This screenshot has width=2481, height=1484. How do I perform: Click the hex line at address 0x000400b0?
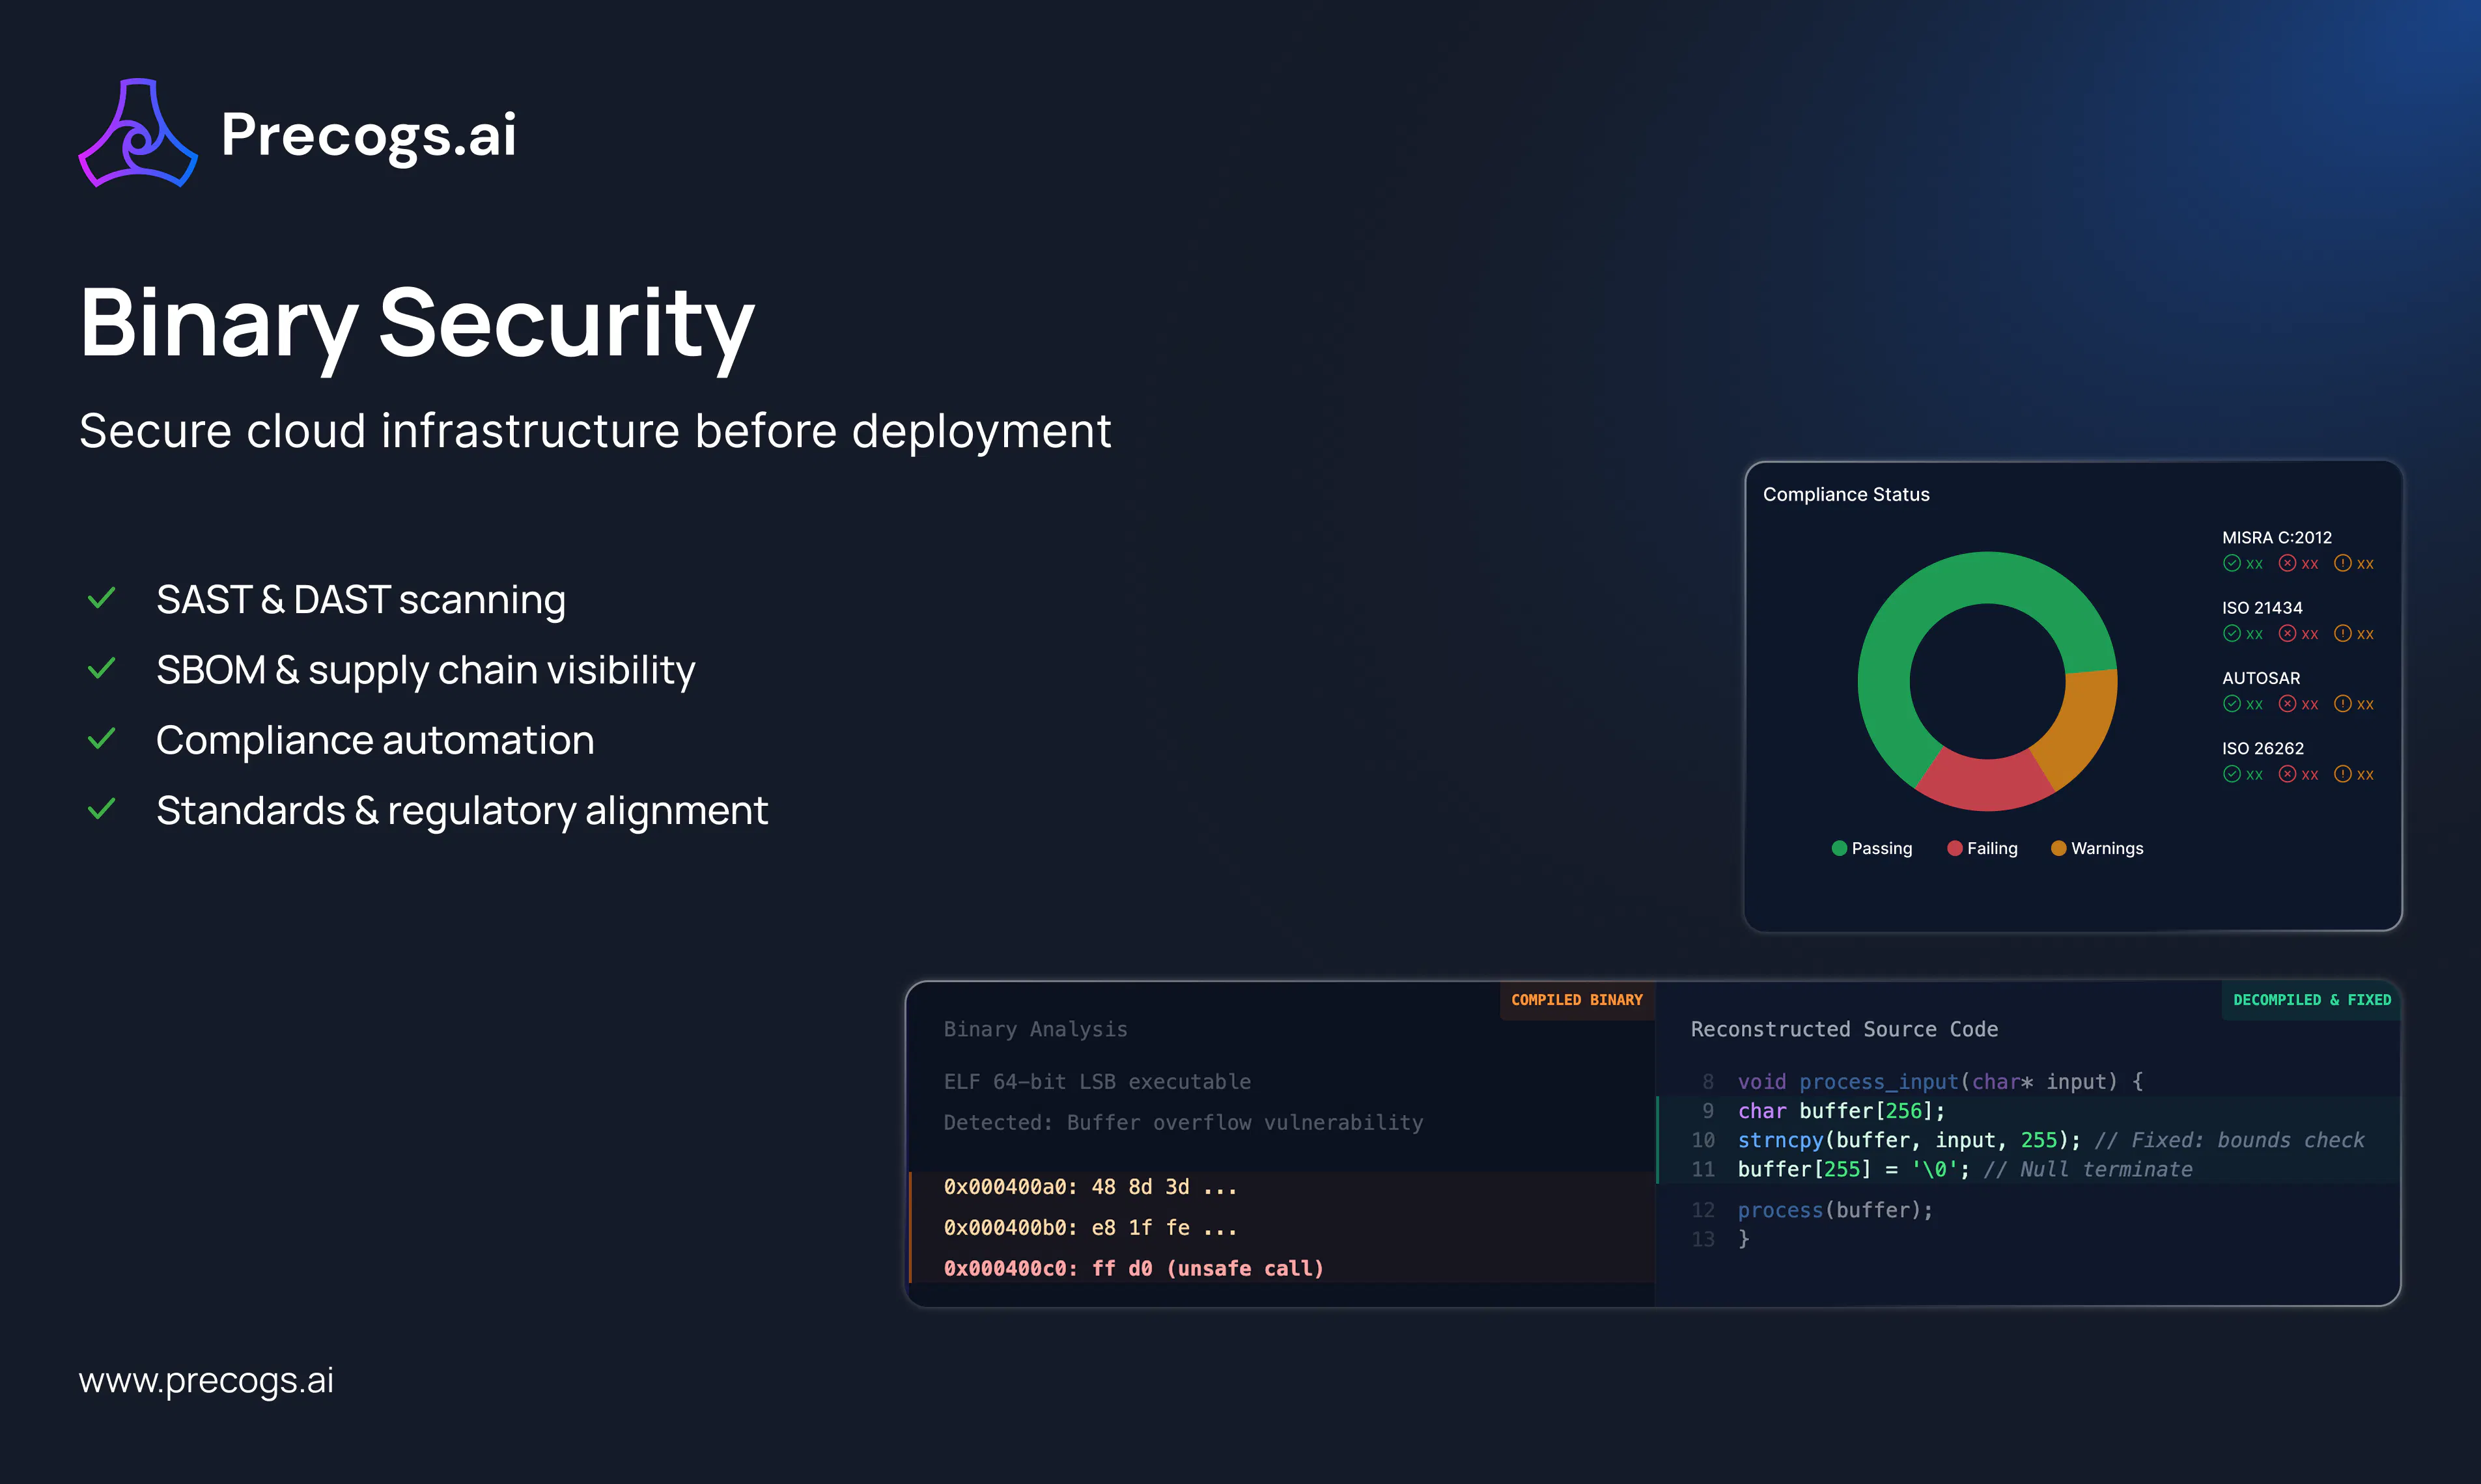[1091, 1228]
